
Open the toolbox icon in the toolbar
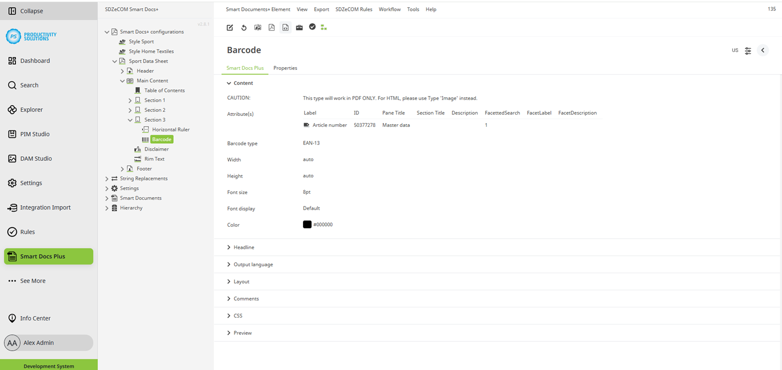[299, 27]
